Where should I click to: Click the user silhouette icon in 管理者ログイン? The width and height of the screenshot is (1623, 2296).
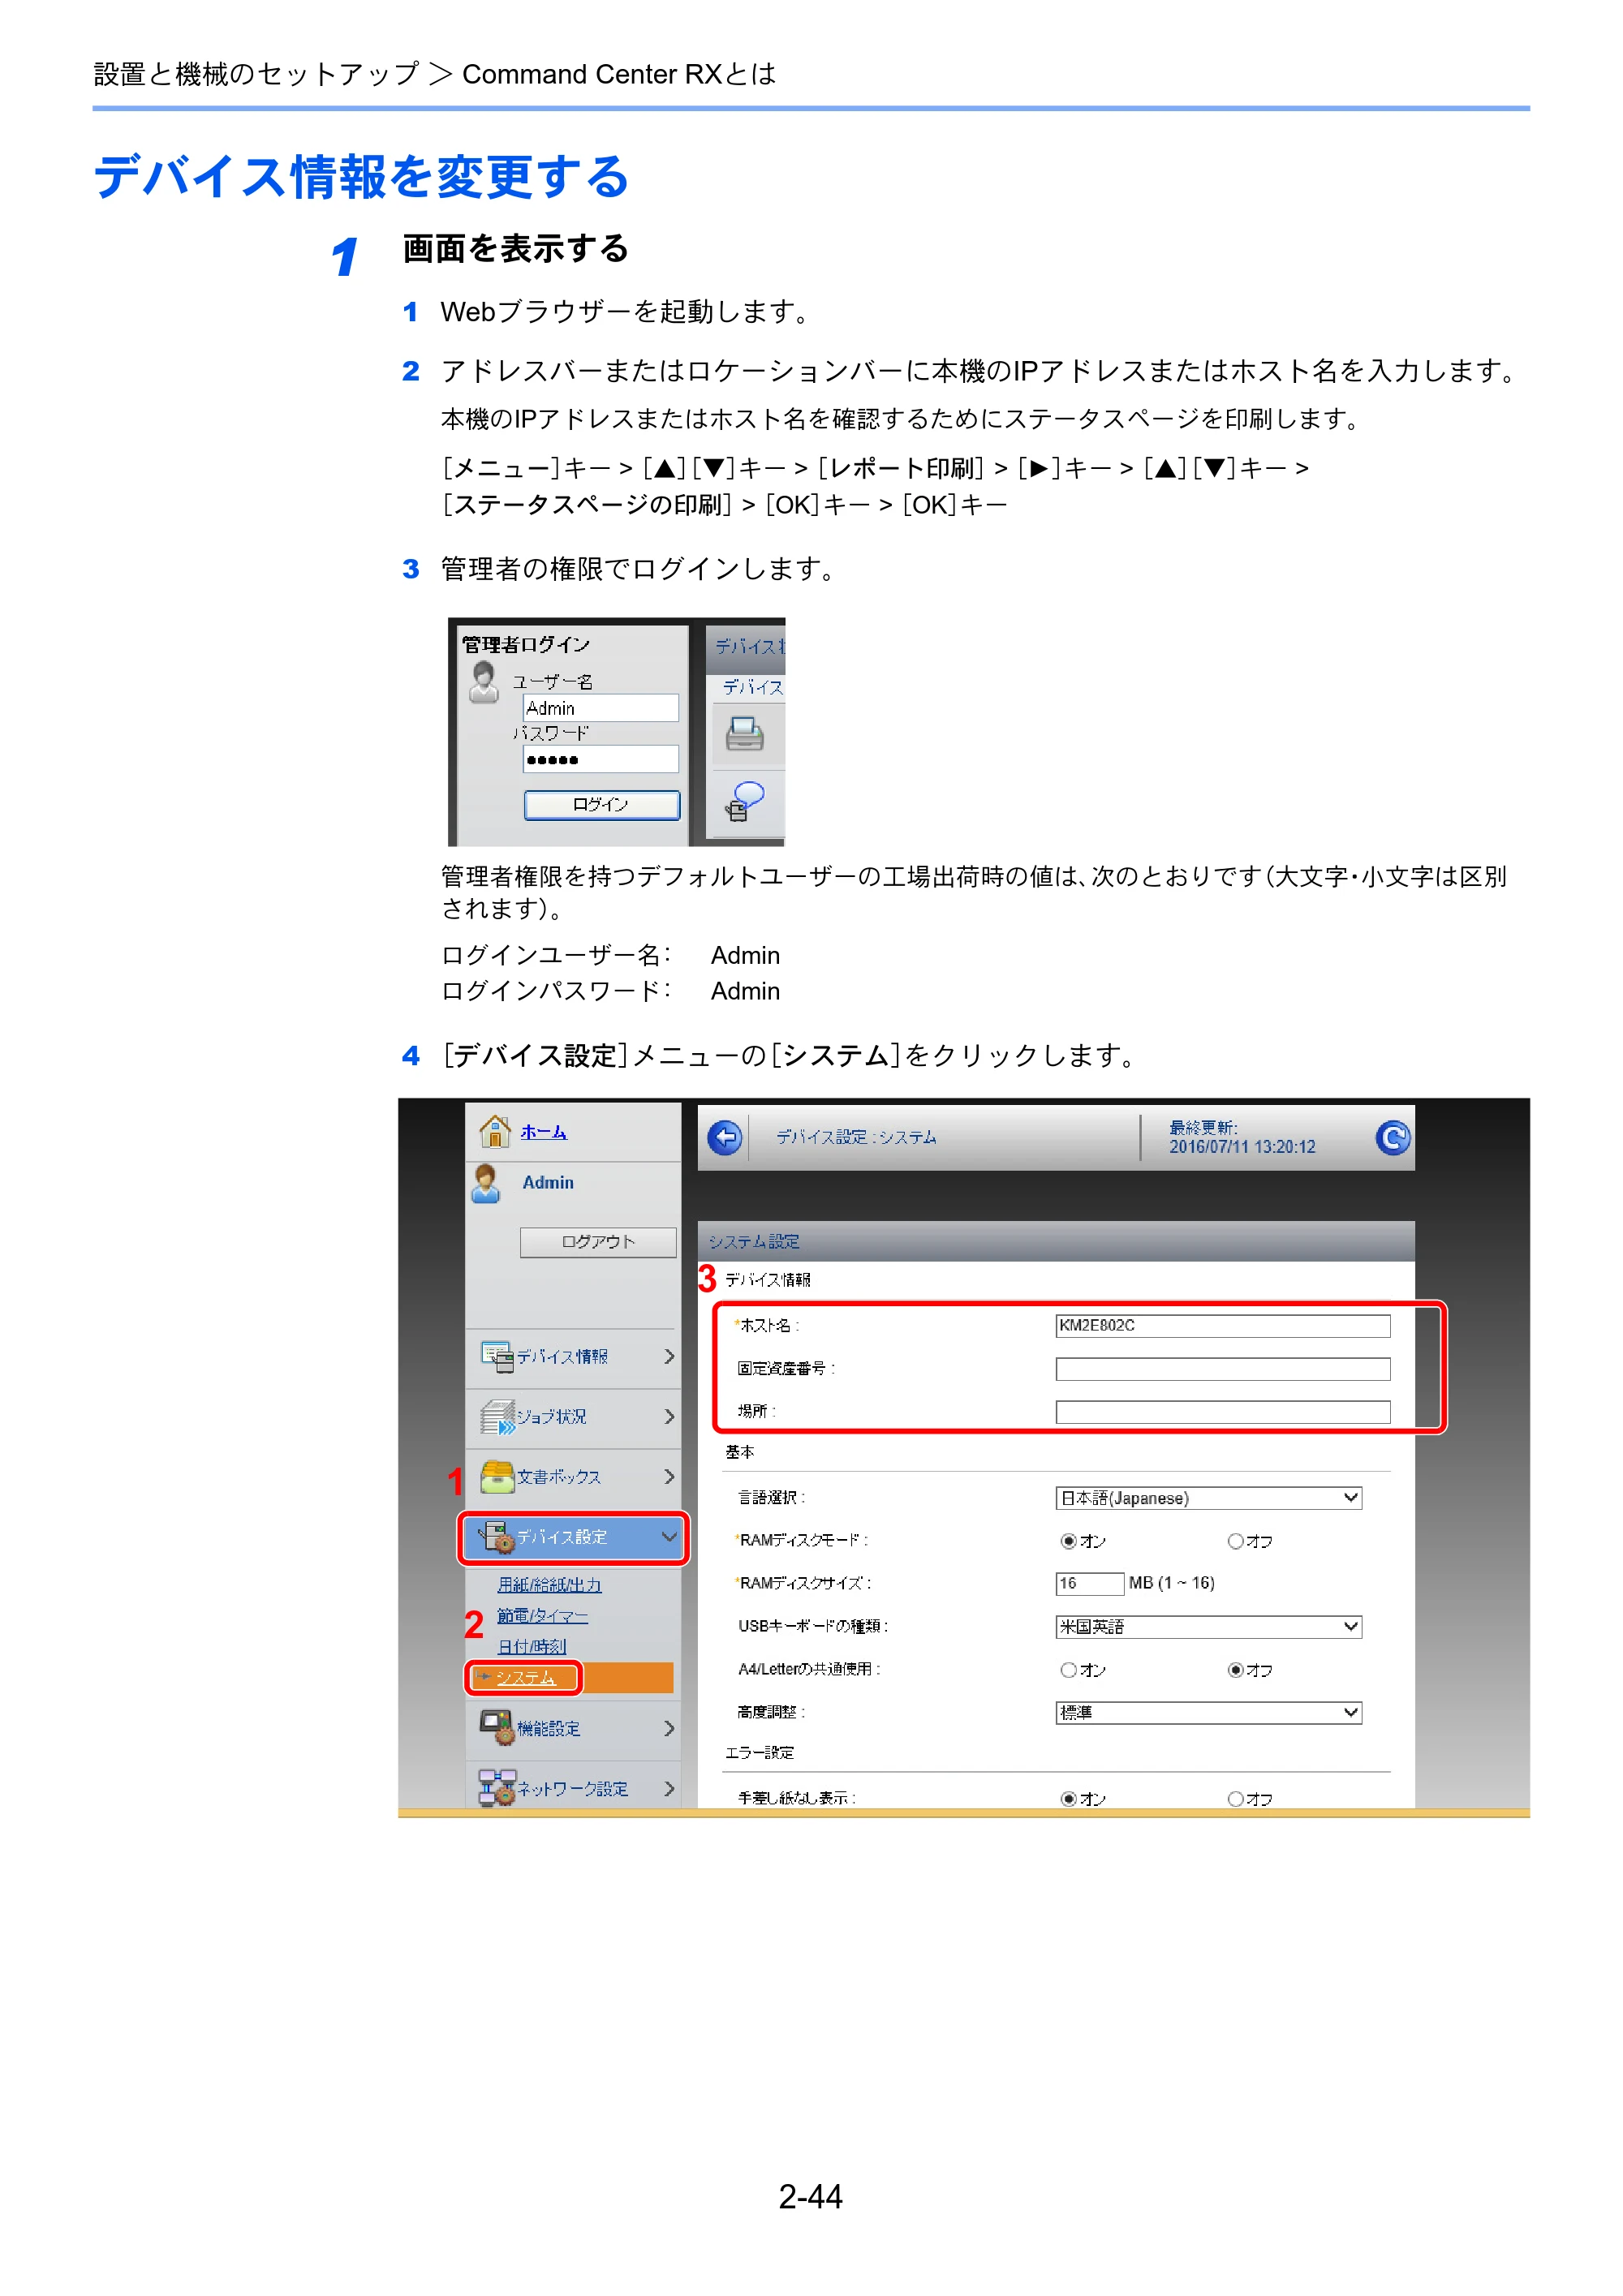click(484, 682)
